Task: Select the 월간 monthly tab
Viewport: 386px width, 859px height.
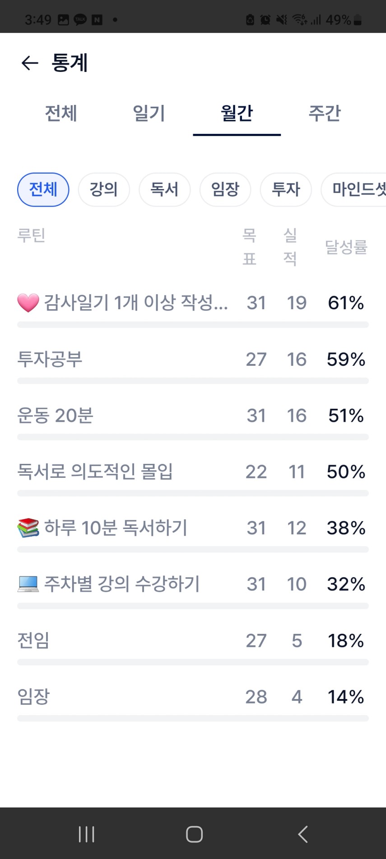Action: (x=237, y=113)
